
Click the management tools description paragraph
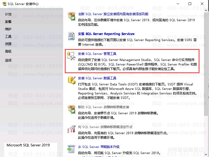click(x=137, y=64)
